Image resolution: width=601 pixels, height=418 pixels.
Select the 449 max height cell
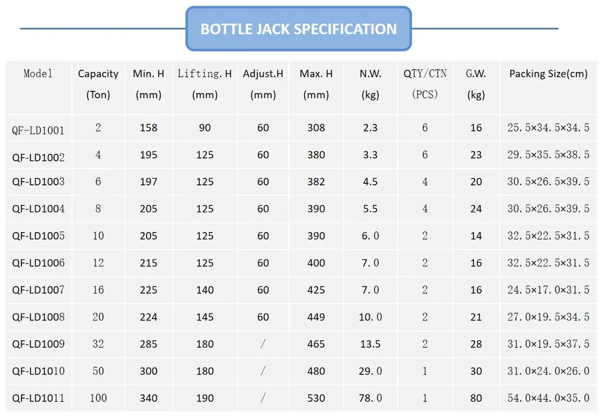[x=316, y=317]
